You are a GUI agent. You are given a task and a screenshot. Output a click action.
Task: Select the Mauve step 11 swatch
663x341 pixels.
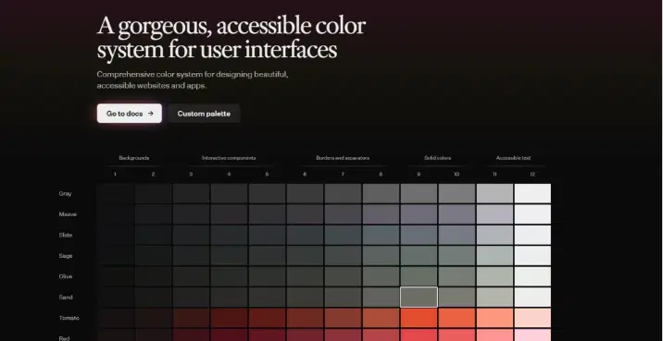point(494,214)
